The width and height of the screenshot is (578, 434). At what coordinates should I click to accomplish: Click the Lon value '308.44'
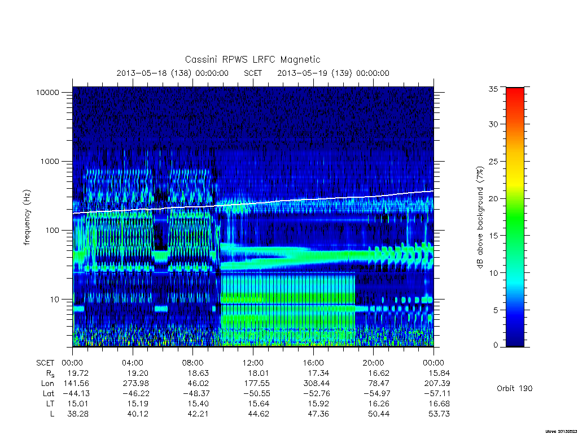click(x=316, y=384)
